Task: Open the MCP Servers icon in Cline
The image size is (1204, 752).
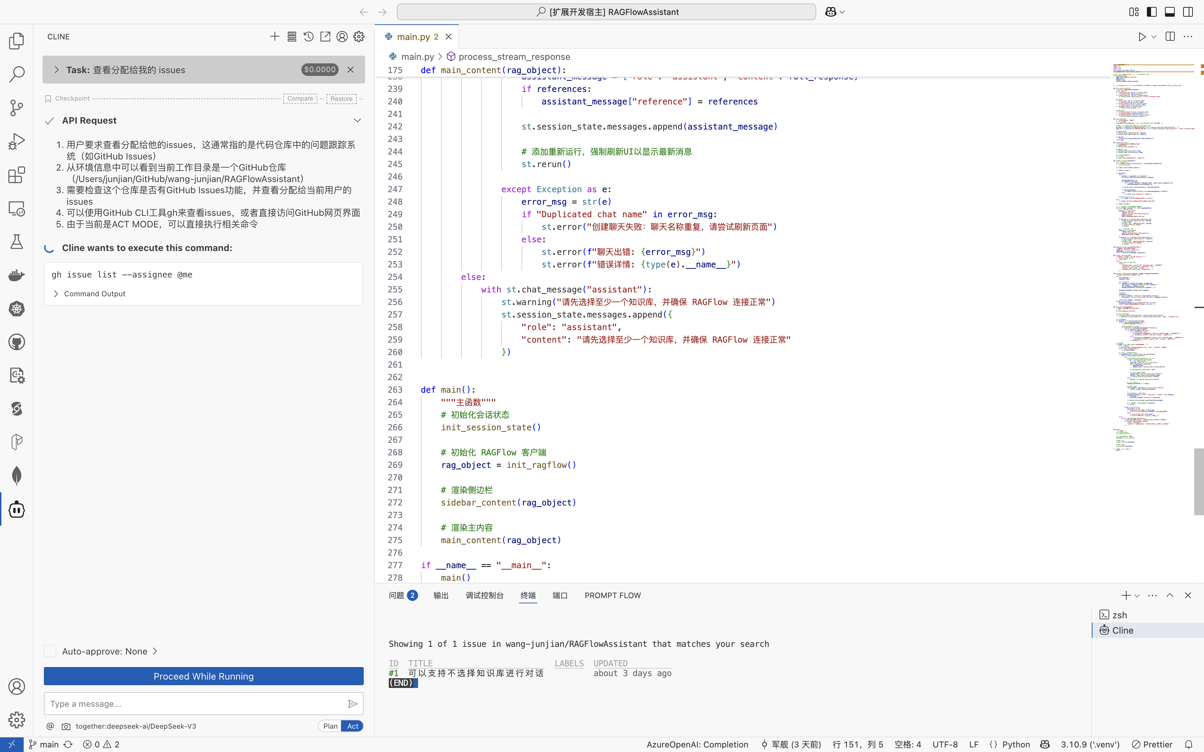Action: 292,37
